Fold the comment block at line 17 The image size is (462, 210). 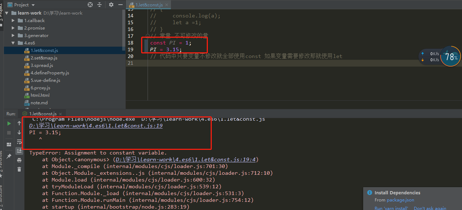[x=148, y=36]
